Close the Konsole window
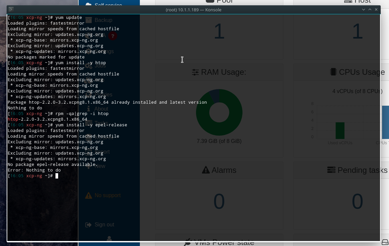The image size is (389, 246). point(376,9)
